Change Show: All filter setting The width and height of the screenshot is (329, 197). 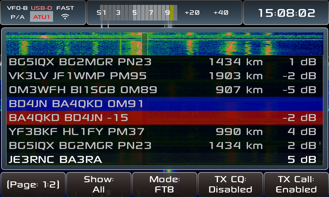coord(99,185)
